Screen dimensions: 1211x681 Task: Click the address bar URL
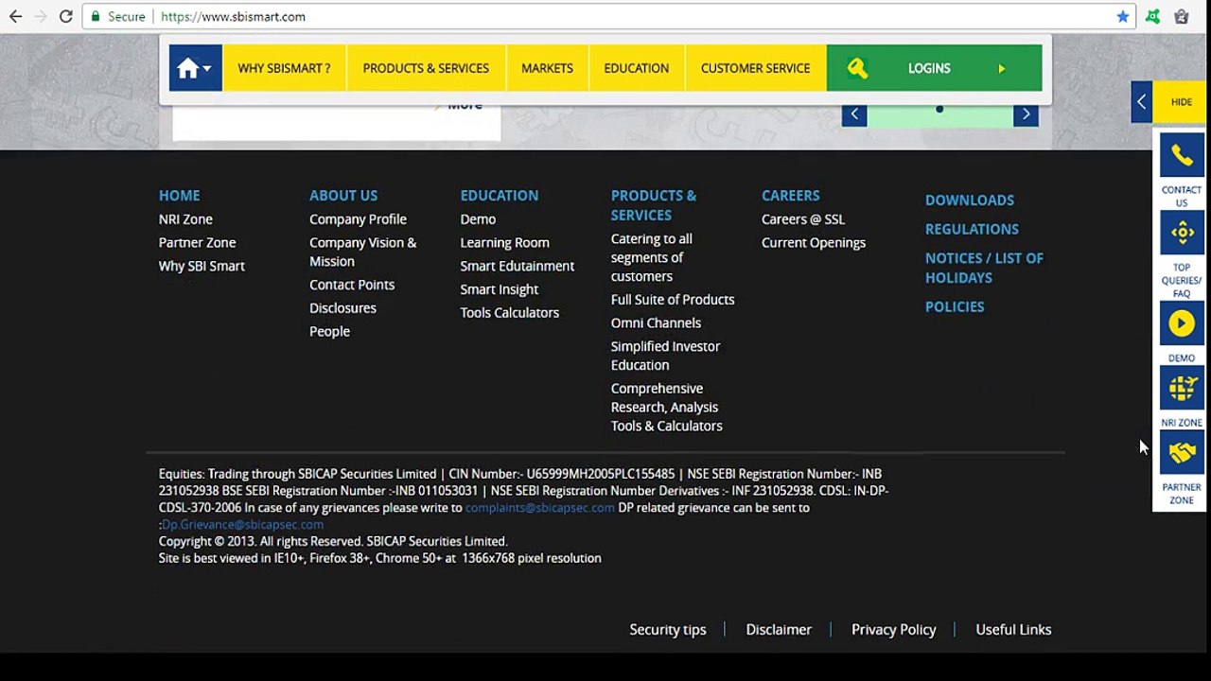pyautogui.click(x=233, y=16)
